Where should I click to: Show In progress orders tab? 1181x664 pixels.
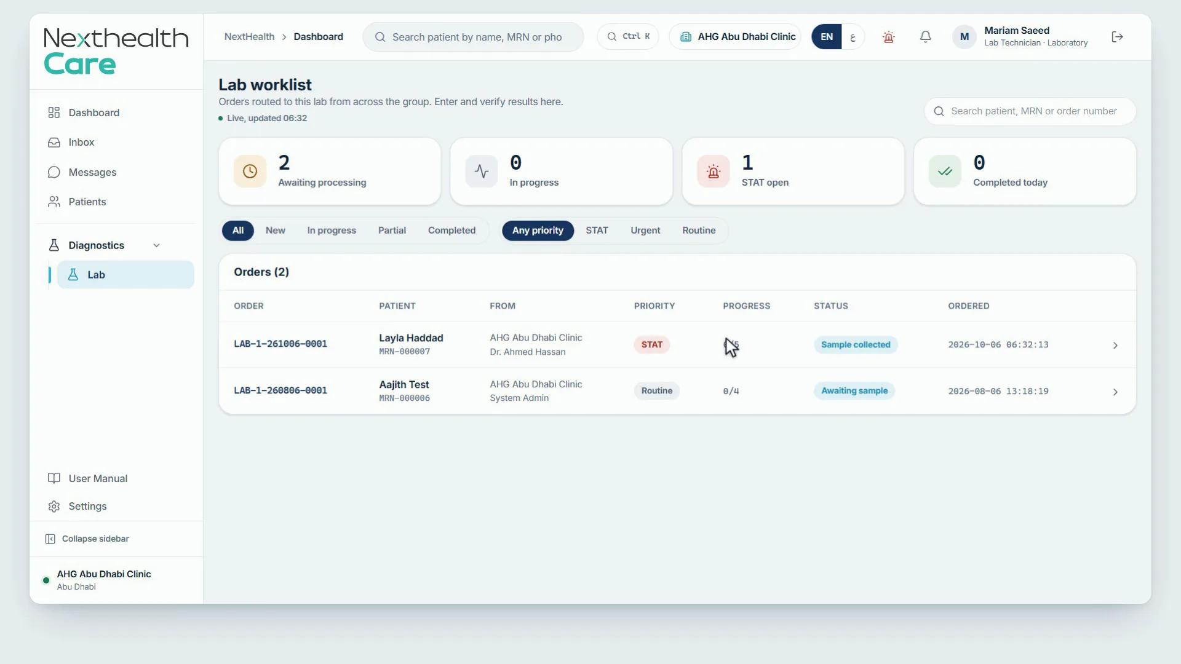tap(332, 231)
